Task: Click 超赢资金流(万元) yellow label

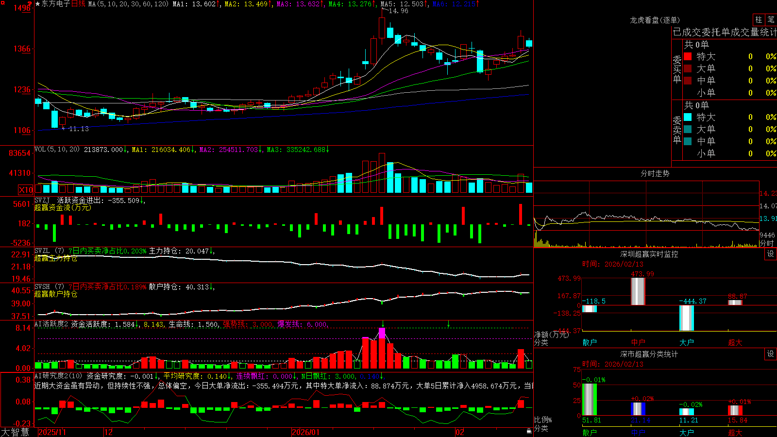Action: (x=63, y=207)
